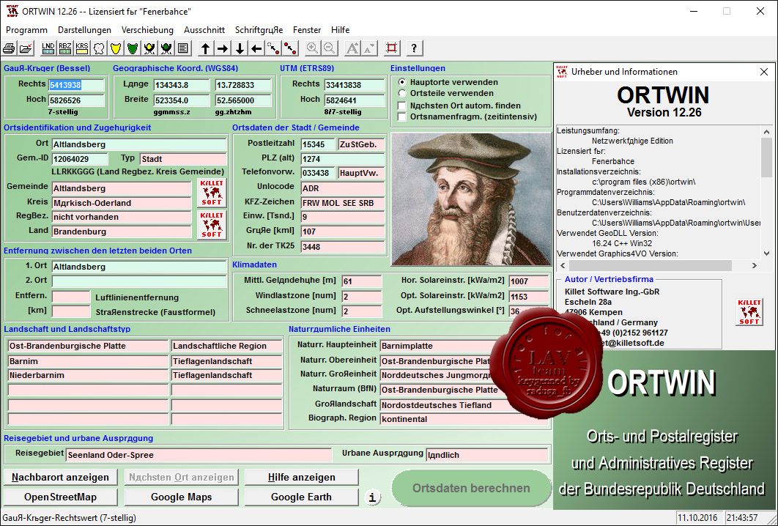This screenshot has width=778, height=526.
Task: Click the 'ZuStGeb.' button next to Postleitzahl
Action: (362, 144)
